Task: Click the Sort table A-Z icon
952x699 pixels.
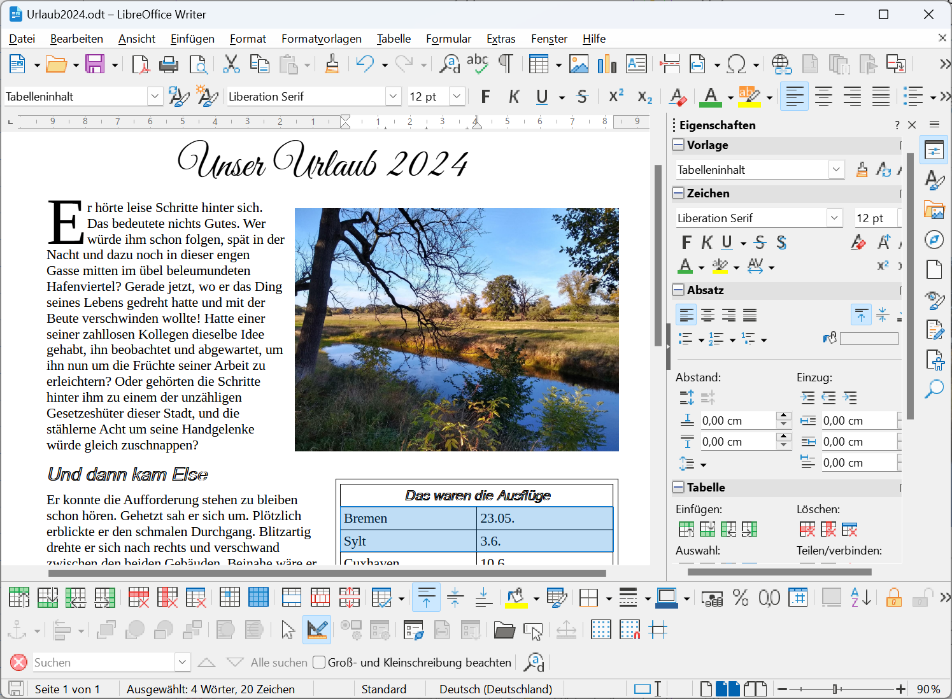Action: (860, 597)
